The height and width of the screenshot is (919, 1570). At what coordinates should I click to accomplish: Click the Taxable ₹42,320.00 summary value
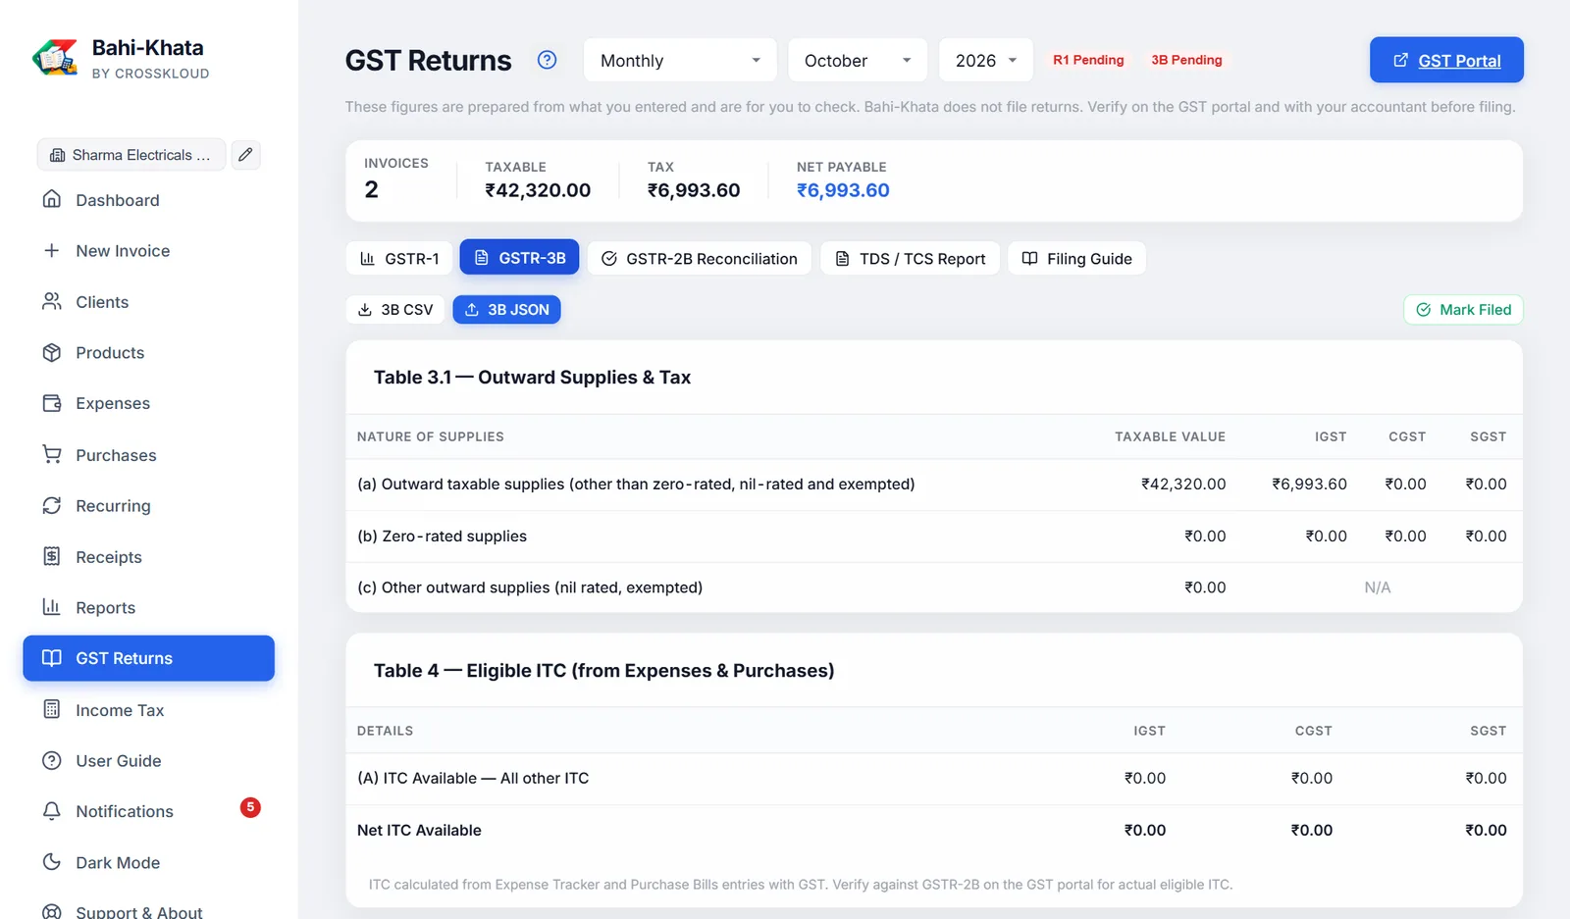pos(538,190)
